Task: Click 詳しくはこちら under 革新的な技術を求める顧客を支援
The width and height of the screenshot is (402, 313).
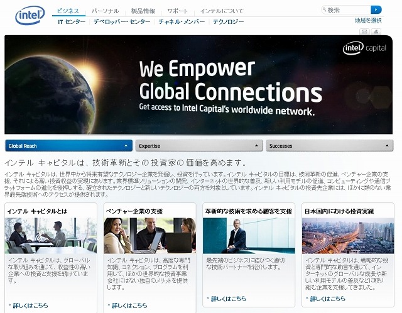Action: pyautogui.click(x=229, y=299)
